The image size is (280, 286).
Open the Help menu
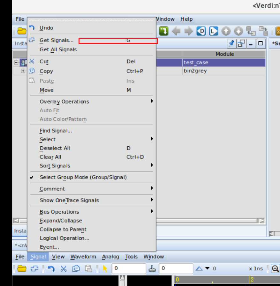pos(186,19)
